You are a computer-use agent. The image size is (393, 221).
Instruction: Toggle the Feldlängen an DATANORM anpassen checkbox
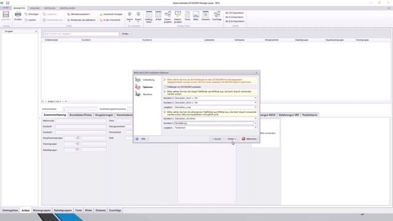(x=165, y=87)
